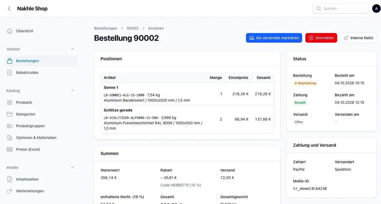Collapse the Inhalte section
The image size is (381, 204).
coord(72,167)
